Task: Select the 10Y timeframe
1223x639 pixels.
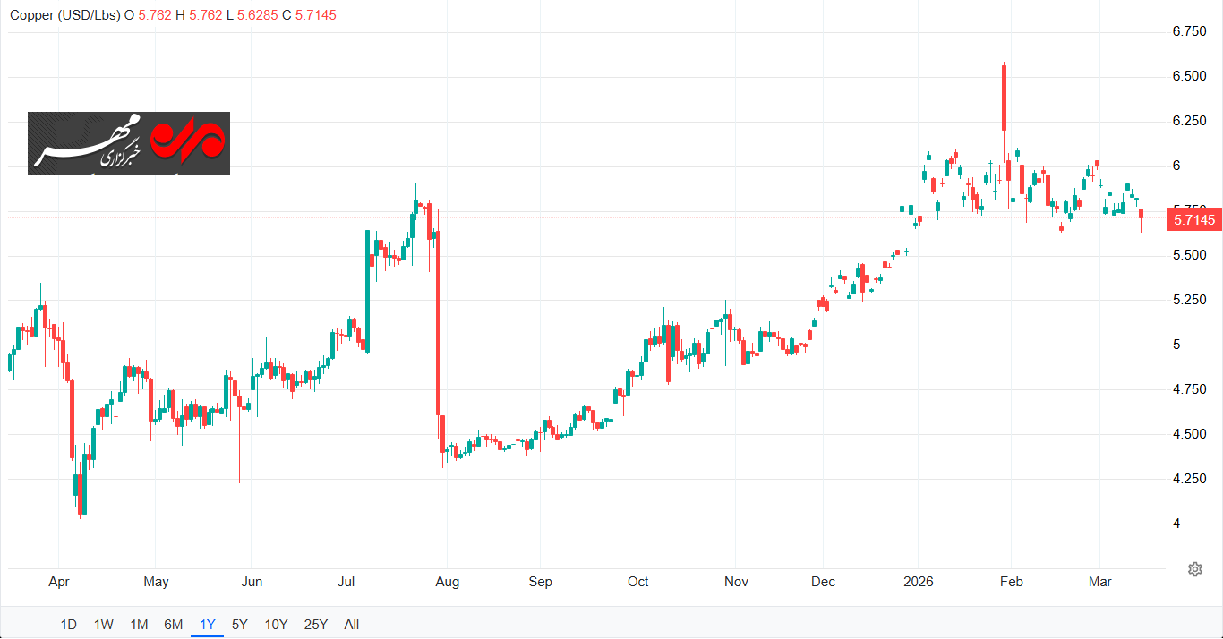Action: click(277, 625)
